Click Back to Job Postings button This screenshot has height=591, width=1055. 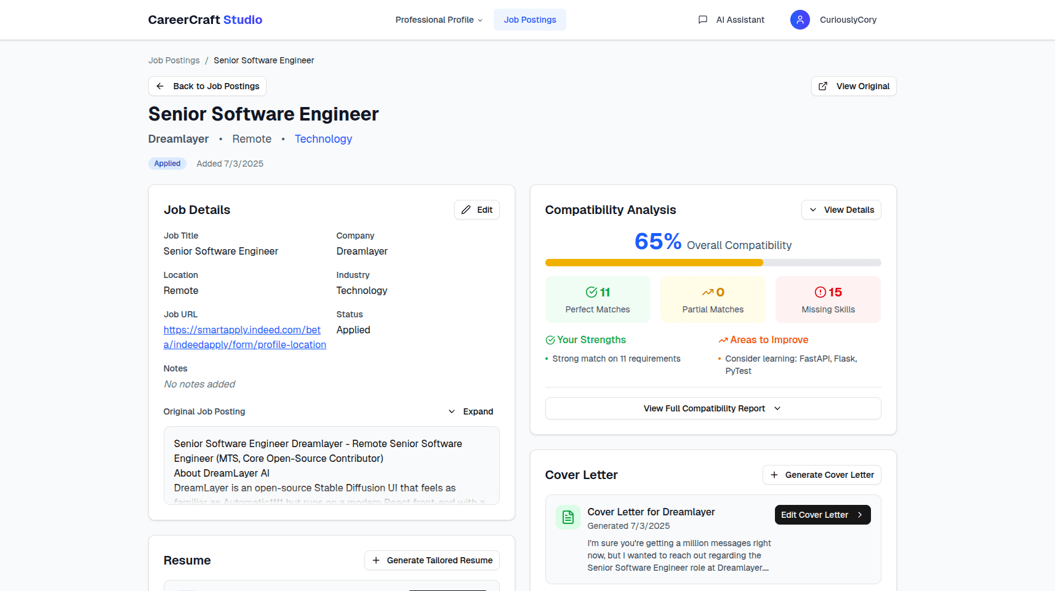point(207,86)
